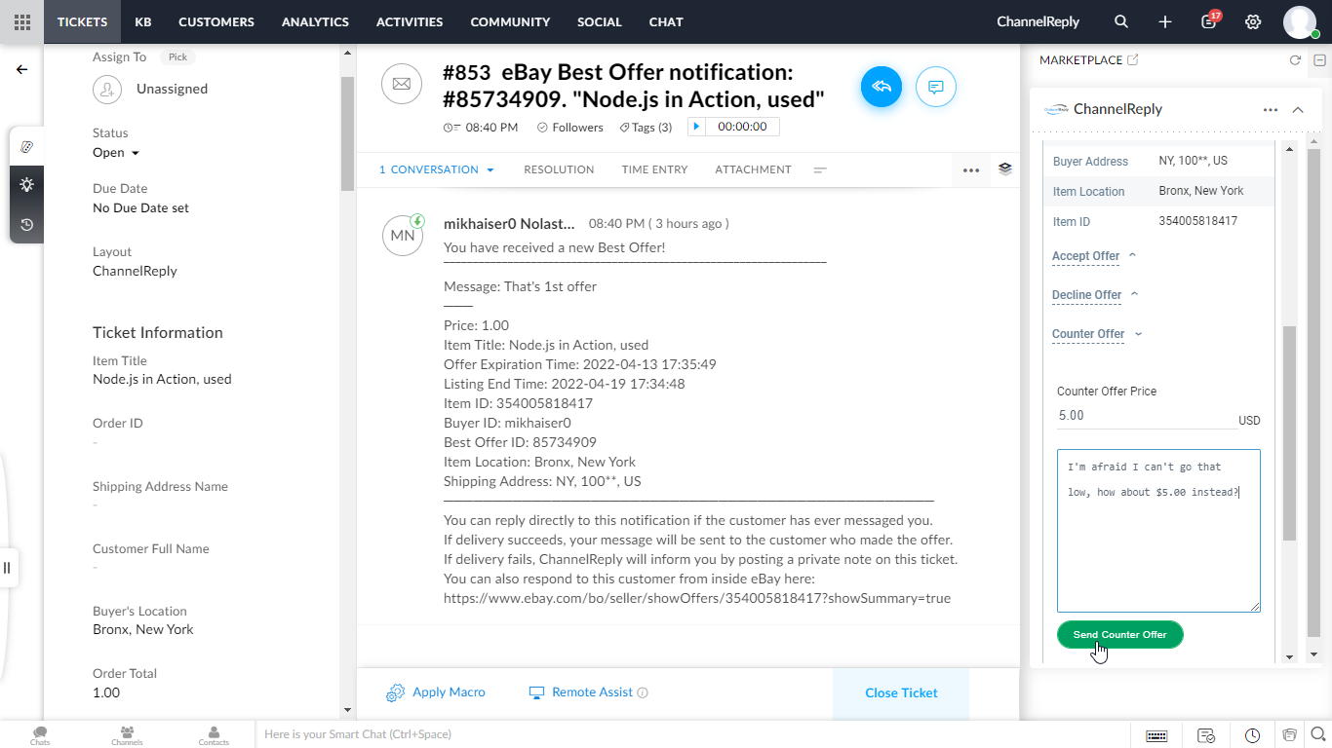Click the assignee avatar icon for Unassigned
1332x748 pixels.
[x=107, y=90]
